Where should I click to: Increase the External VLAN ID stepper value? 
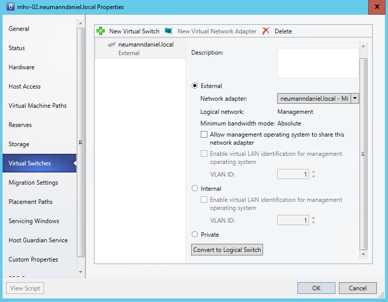tap(314, 172)
